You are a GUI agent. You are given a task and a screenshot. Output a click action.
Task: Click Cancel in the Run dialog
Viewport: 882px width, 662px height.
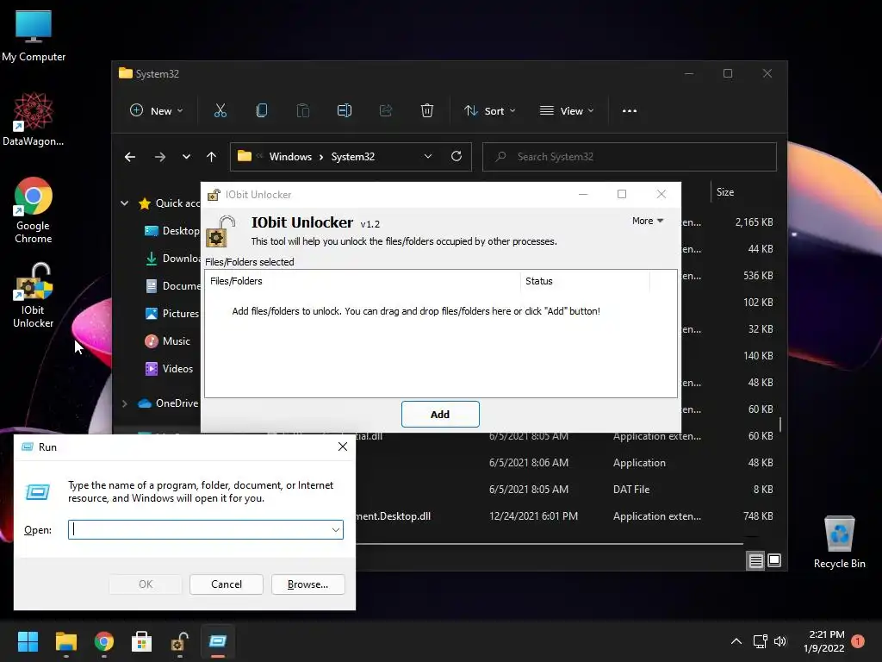[x=227, y=584]
